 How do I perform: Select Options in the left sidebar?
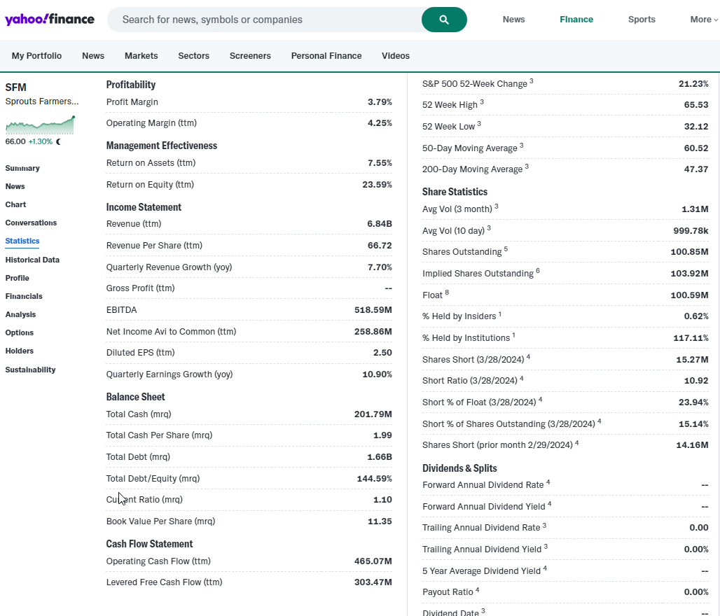pos(20,332)
